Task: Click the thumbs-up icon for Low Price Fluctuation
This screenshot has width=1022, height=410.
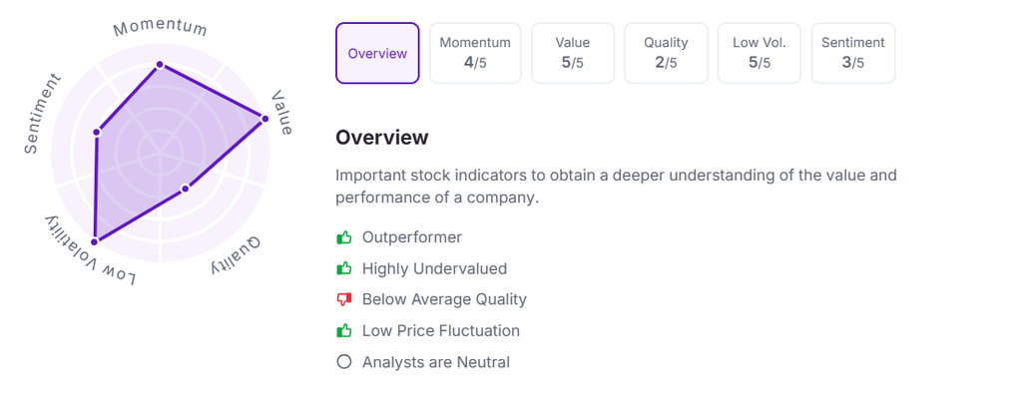Action: point(344,330)
